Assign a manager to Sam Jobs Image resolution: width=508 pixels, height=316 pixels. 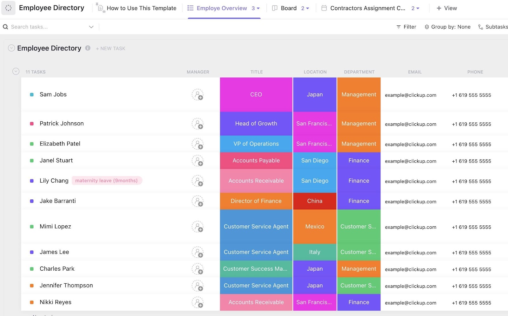click(197, 95)
